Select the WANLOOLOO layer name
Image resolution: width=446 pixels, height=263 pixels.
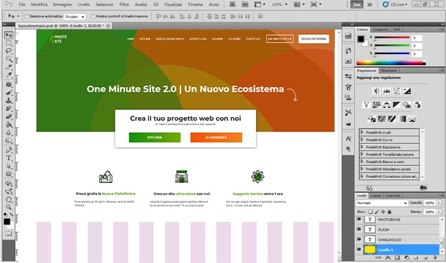pos(390,240)
